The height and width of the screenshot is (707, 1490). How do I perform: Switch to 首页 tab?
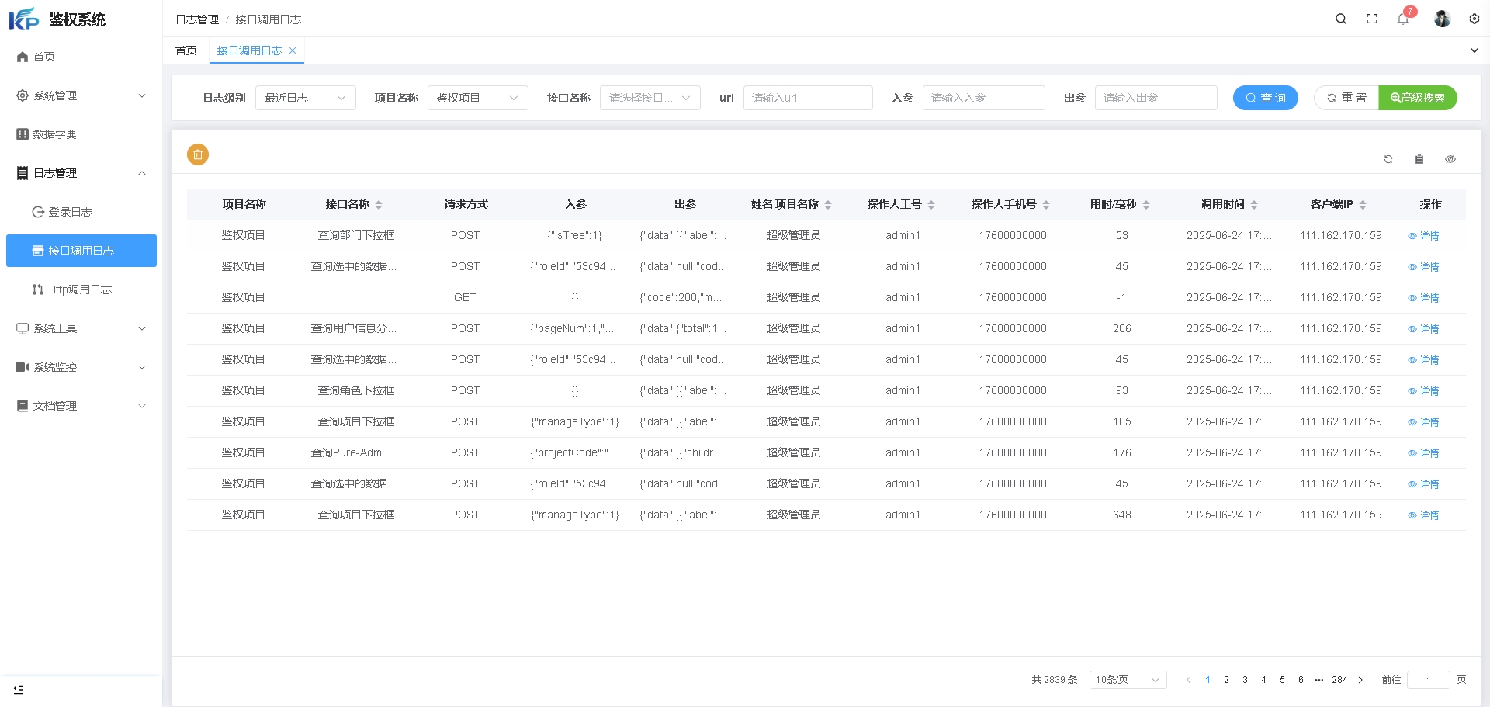[186, 50]
